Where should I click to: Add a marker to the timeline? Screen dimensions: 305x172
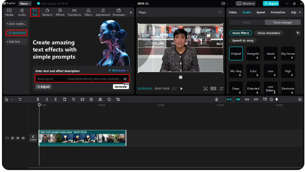(x=74, y=99)
